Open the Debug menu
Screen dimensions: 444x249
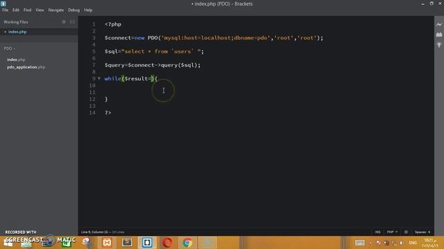[74, 10]
